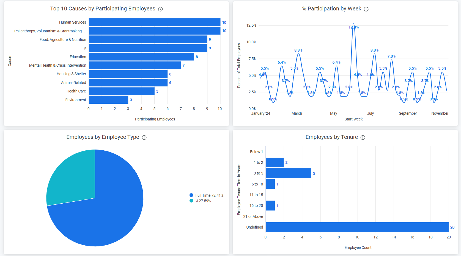Select the Health Care bar
The image size is (461, 256).
click(122, 91)
